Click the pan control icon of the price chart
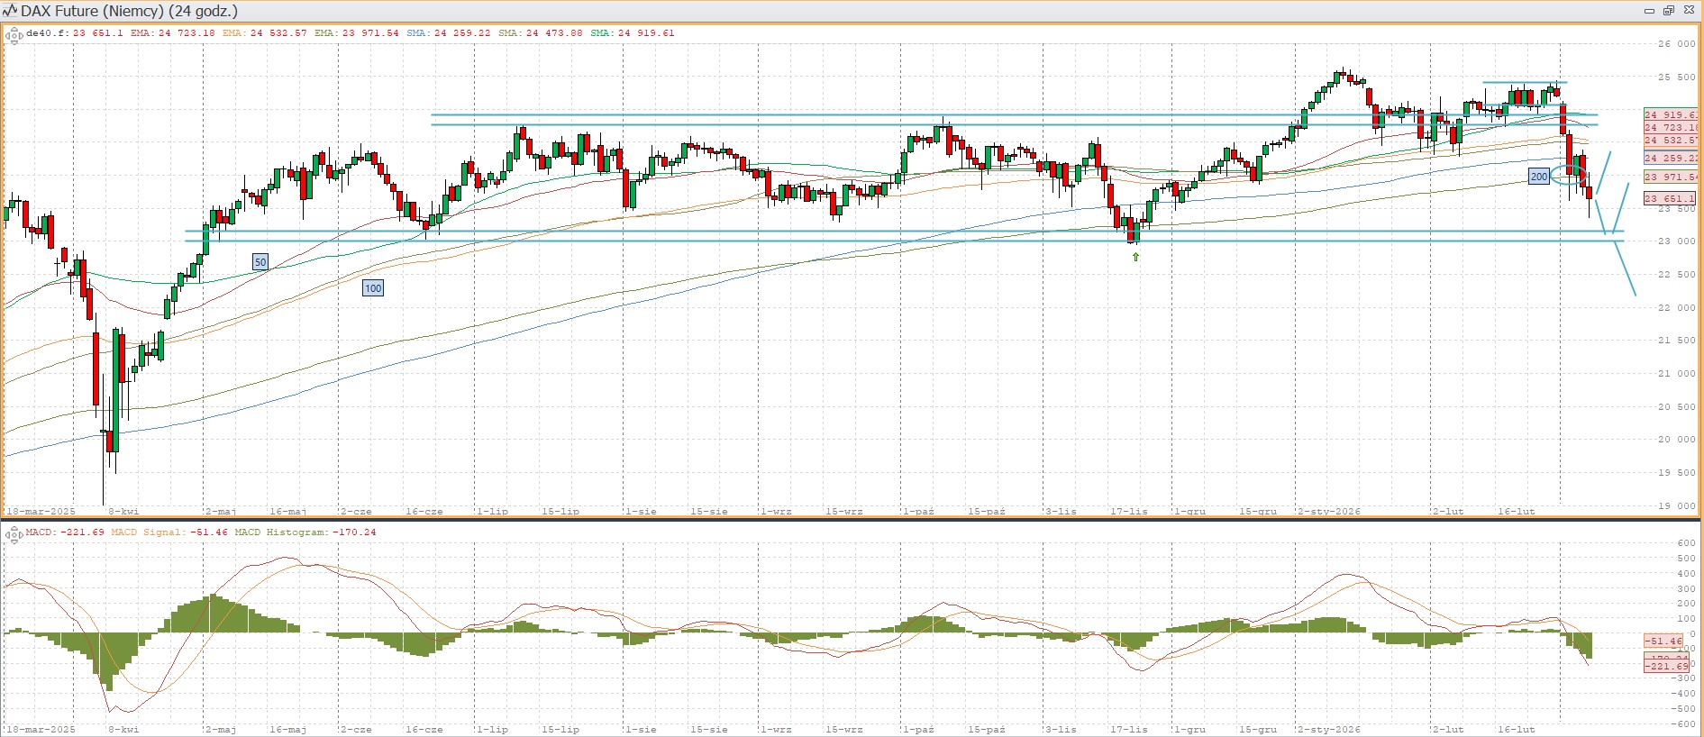This screenshot has height=737, width=1704. click(14, 36)
